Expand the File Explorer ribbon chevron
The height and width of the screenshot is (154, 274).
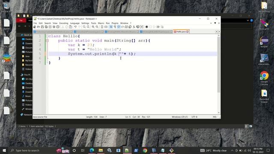coord(248,21)
